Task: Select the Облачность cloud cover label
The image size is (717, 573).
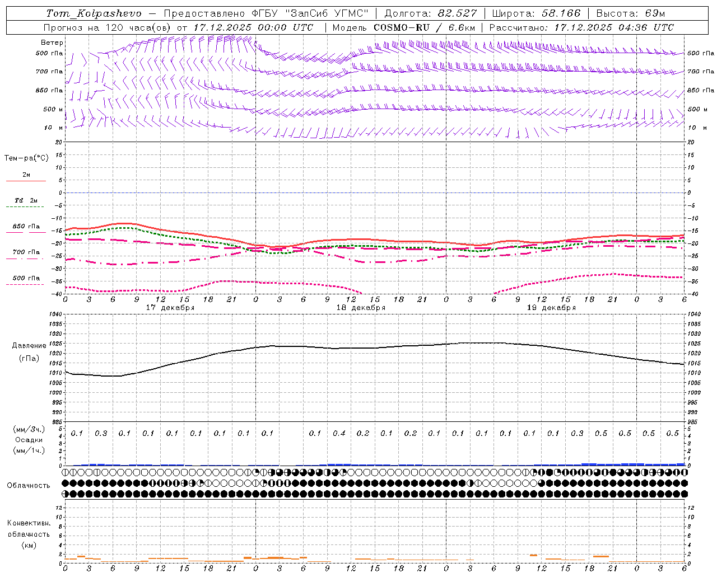Action: 29,486
